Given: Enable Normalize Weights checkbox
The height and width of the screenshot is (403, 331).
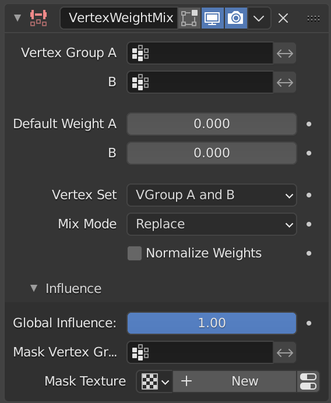Looking at the screenshot, I should pyautogui.click(x=135, y=253).
